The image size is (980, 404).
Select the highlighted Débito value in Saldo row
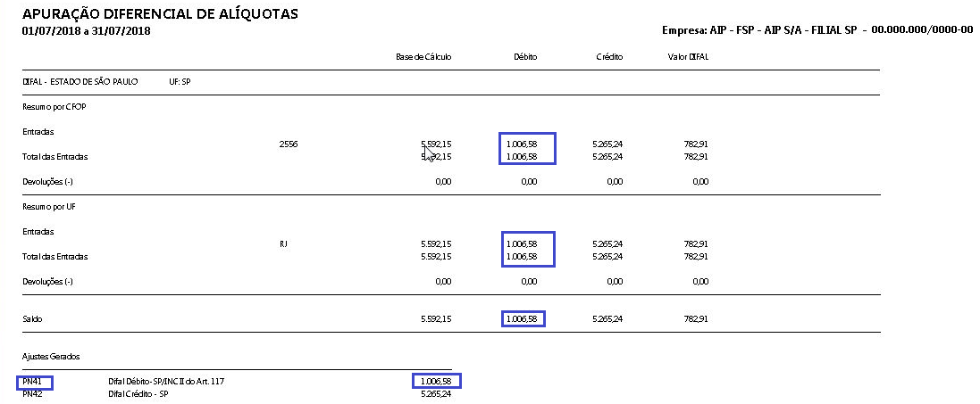[523, 318]
